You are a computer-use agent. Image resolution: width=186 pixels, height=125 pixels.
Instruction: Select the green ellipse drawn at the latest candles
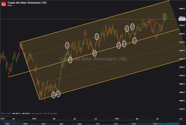165,17
